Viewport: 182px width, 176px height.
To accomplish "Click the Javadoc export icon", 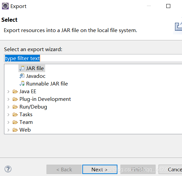I will (x=22, y=76).
